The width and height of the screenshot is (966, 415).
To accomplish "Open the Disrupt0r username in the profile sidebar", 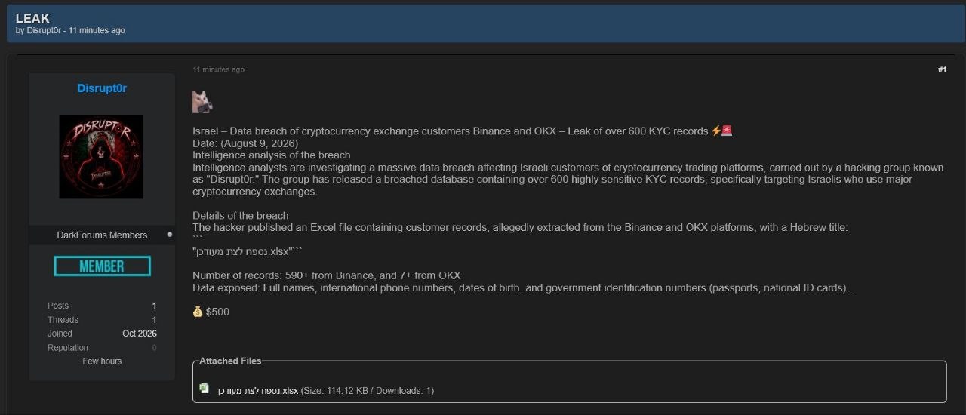I will click(102, 88).
